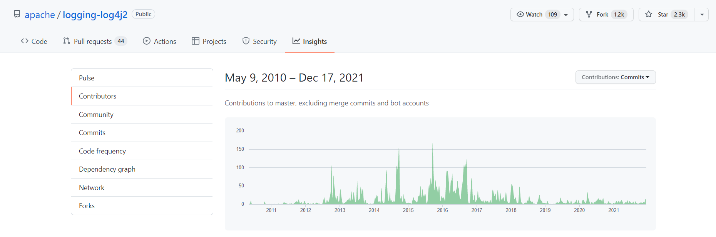This screenshot has height=237, width=716.
Task: Click the Public visibility badge
Action: pyautogui.click(x=143, y=14)
